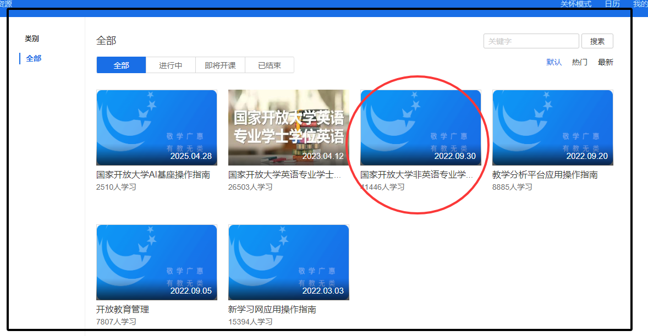Enable 关怀模式 in the top bar
648x336 pixels.
575,4
